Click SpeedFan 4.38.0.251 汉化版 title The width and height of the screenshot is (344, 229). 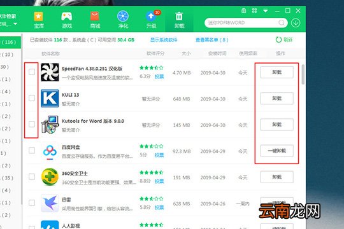(x=92, y=69)
